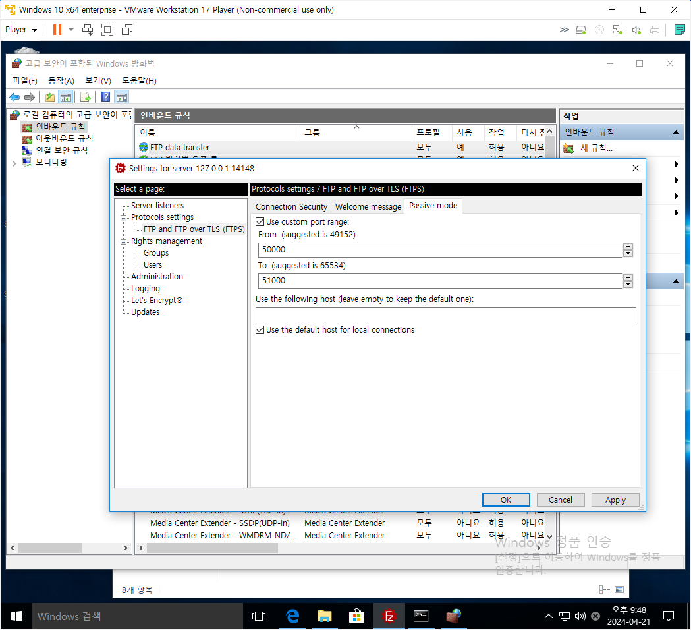This screenshot has height=630, width=691.
Task: Click the export list toolbar icon
Action: point(86,98)
